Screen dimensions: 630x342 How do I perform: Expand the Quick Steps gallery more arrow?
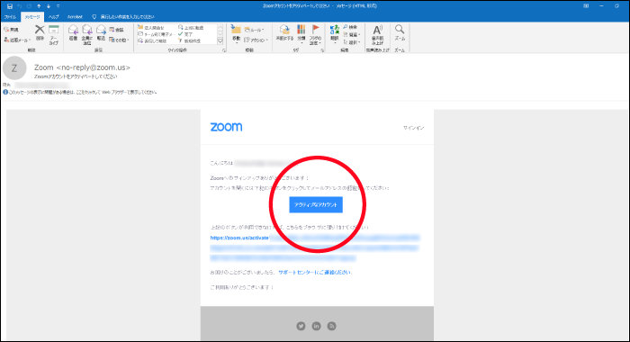(x=220, y=41)
